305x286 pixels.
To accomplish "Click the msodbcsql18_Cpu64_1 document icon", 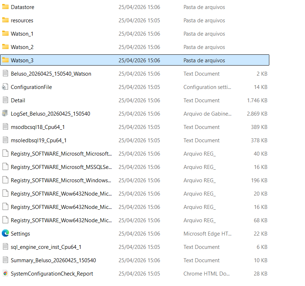I will coord(5,127).
